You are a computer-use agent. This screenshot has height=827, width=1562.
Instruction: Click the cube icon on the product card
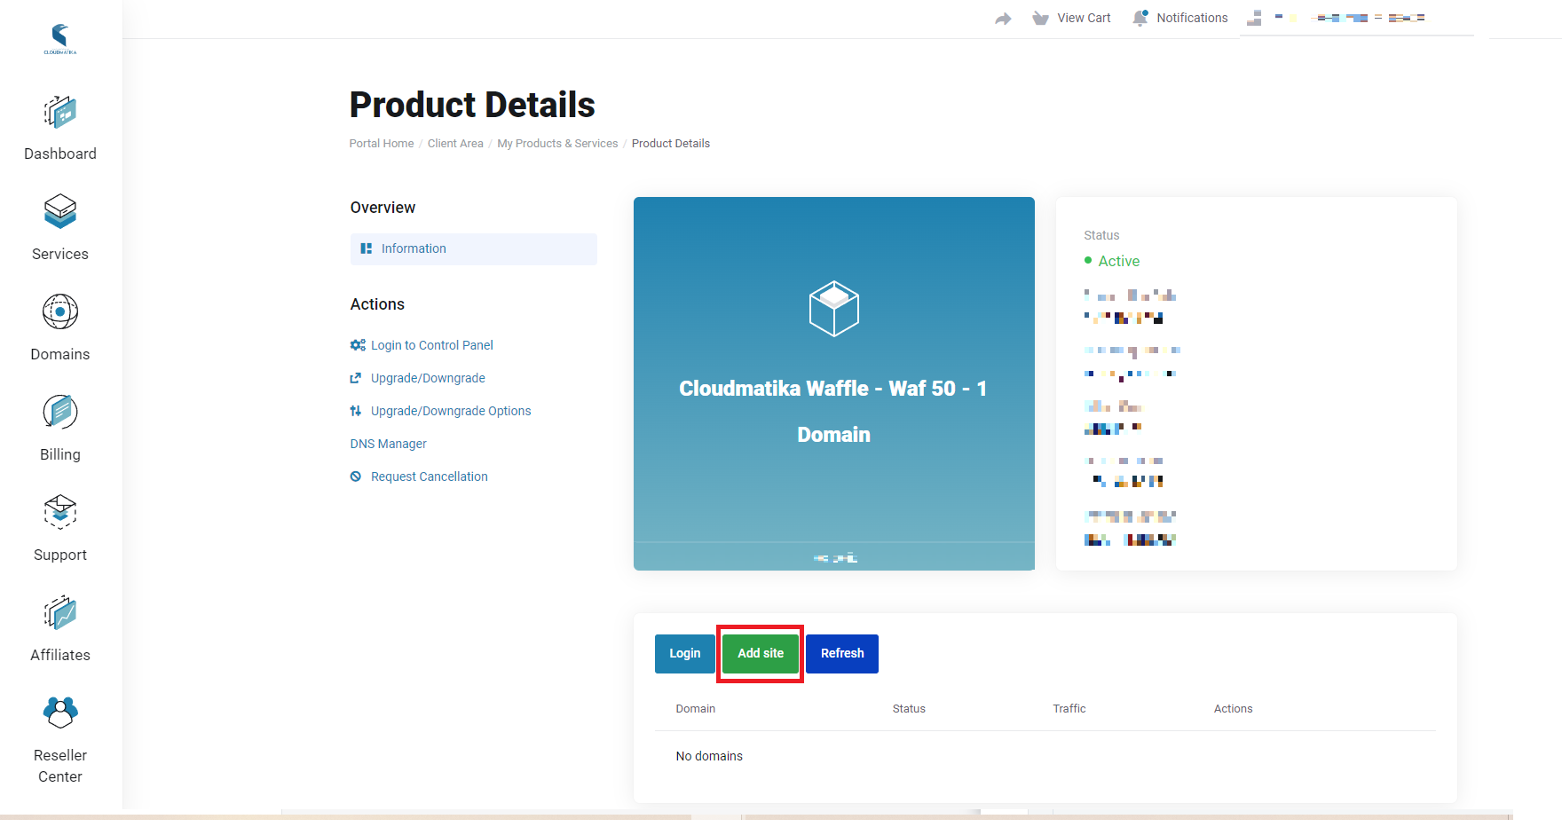coord(834,309)
